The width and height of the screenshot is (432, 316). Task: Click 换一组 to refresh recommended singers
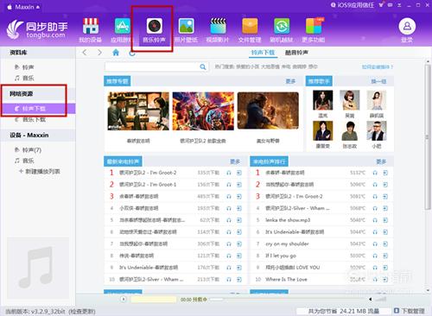(x=378, y=81)
